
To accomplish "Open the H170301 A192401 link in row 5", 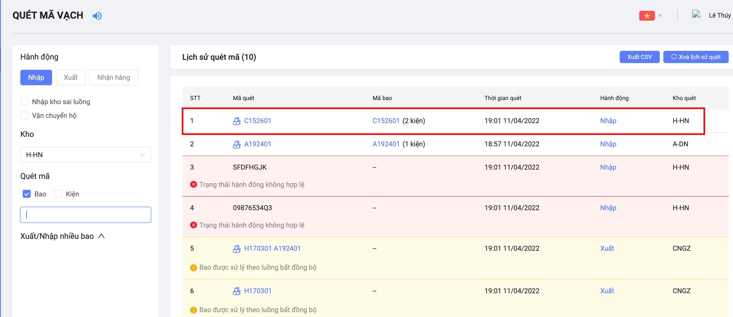I will (x=272, y=248).
